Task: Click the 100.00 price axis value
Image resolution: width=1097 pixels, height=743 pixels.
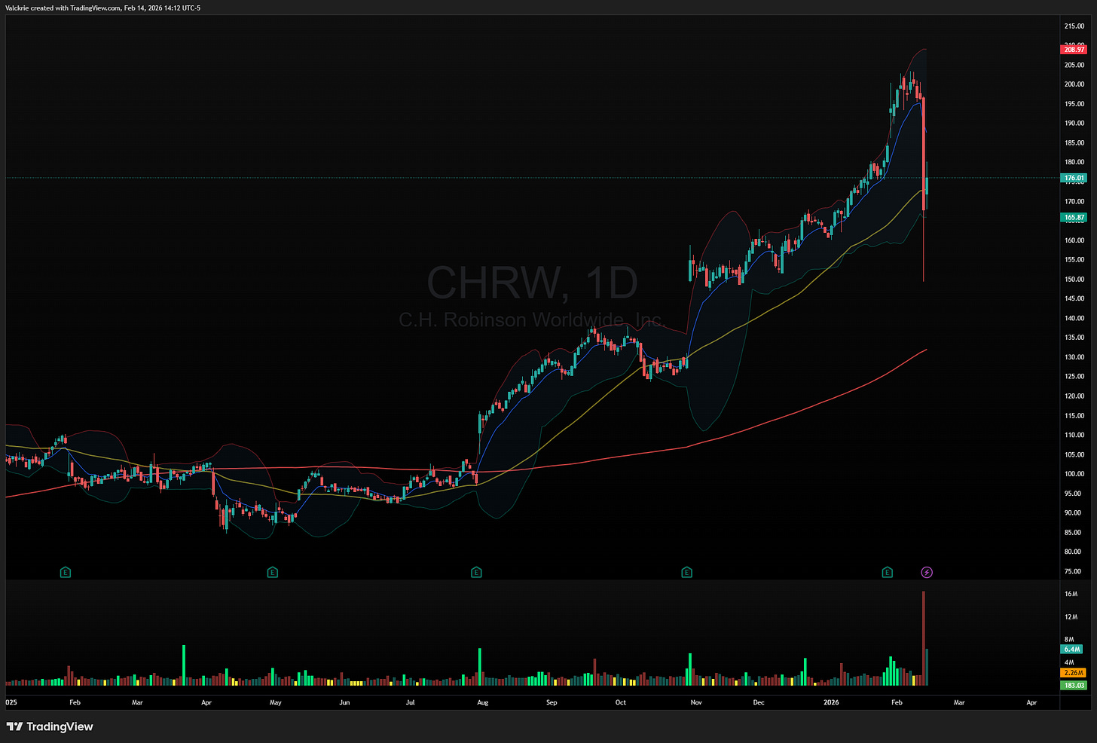Action: (x=1074, y=474)
